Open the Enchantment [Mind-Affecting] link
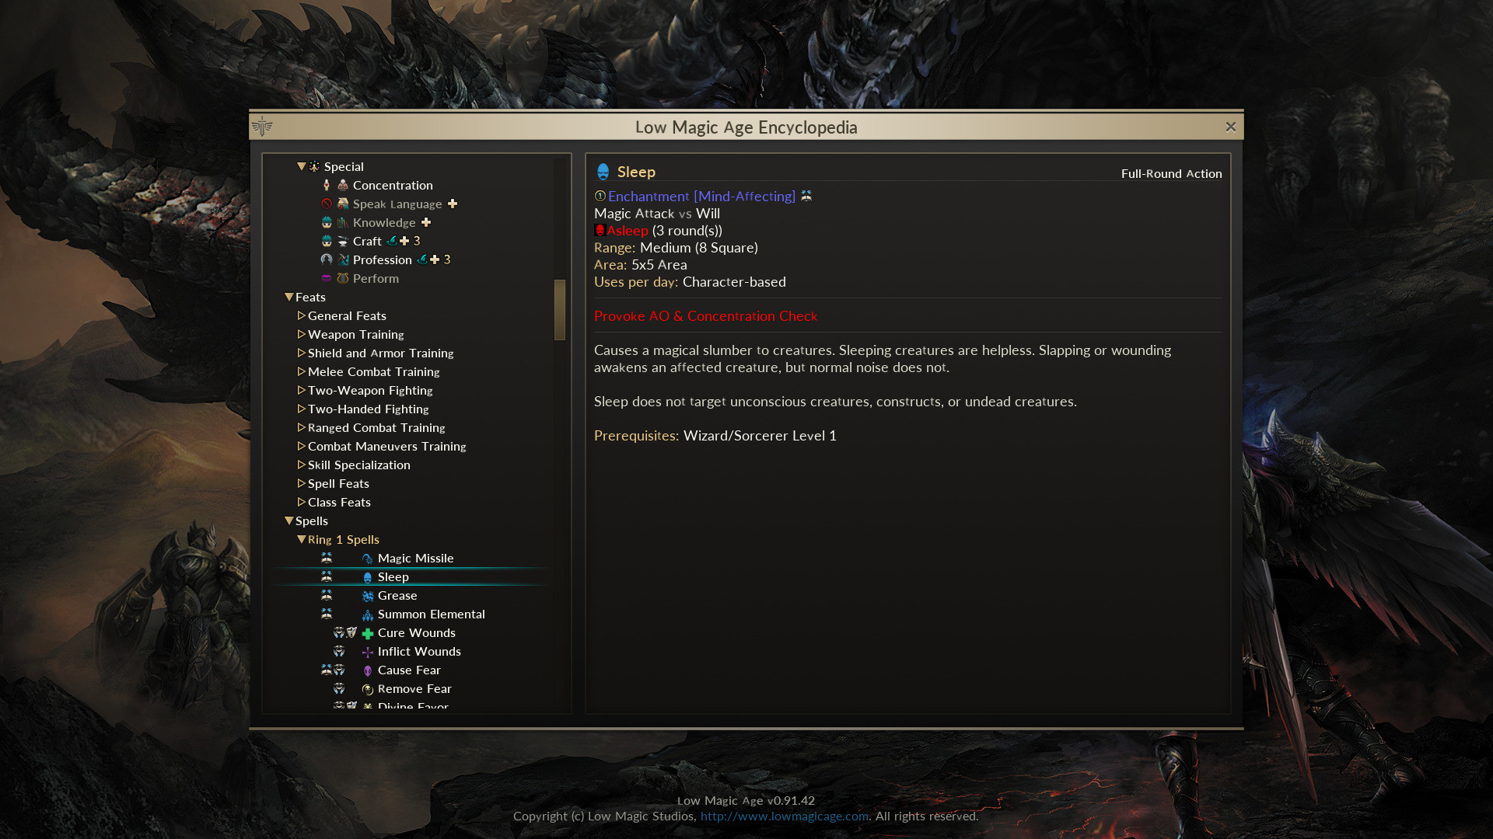The height and width of the screenshot is (839, 1493). 701,196
